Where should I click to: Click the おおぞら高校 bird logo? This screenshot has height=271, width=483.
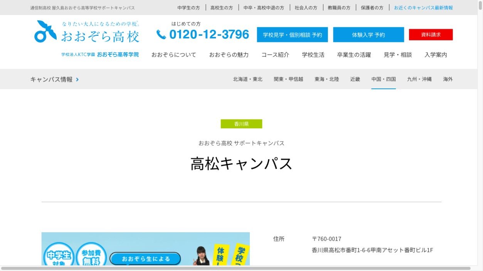pyautogui.click(x=46, y=32)
